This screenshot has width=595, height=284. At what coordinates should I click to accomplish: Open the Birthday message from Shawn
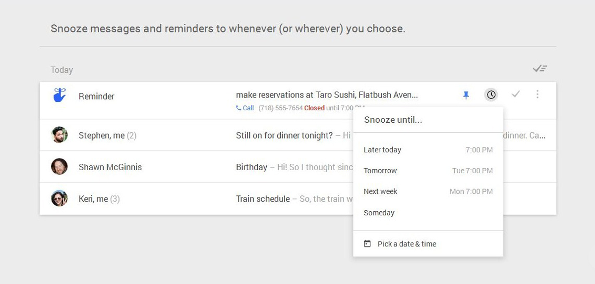tap(252, 167)
